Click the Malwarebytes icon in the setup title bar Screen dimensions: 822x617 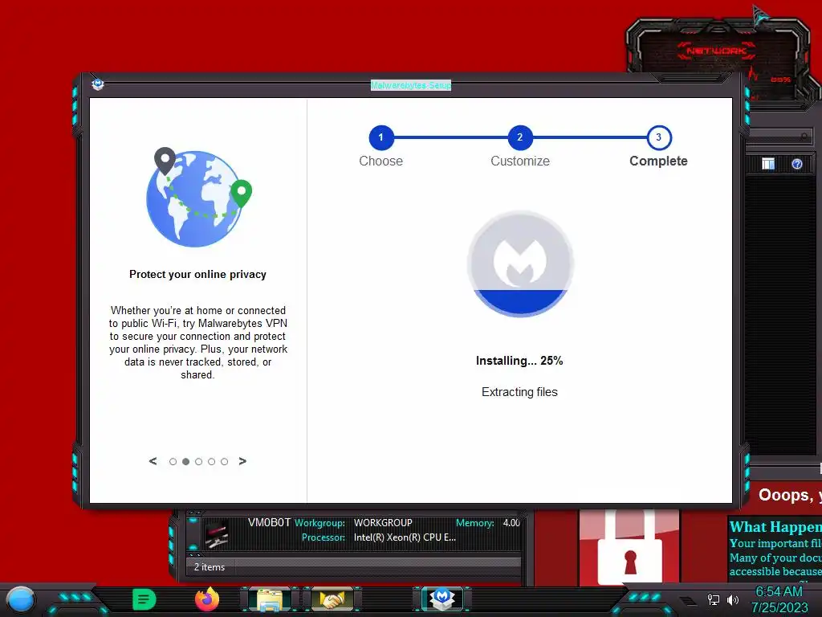pos(97,84)
